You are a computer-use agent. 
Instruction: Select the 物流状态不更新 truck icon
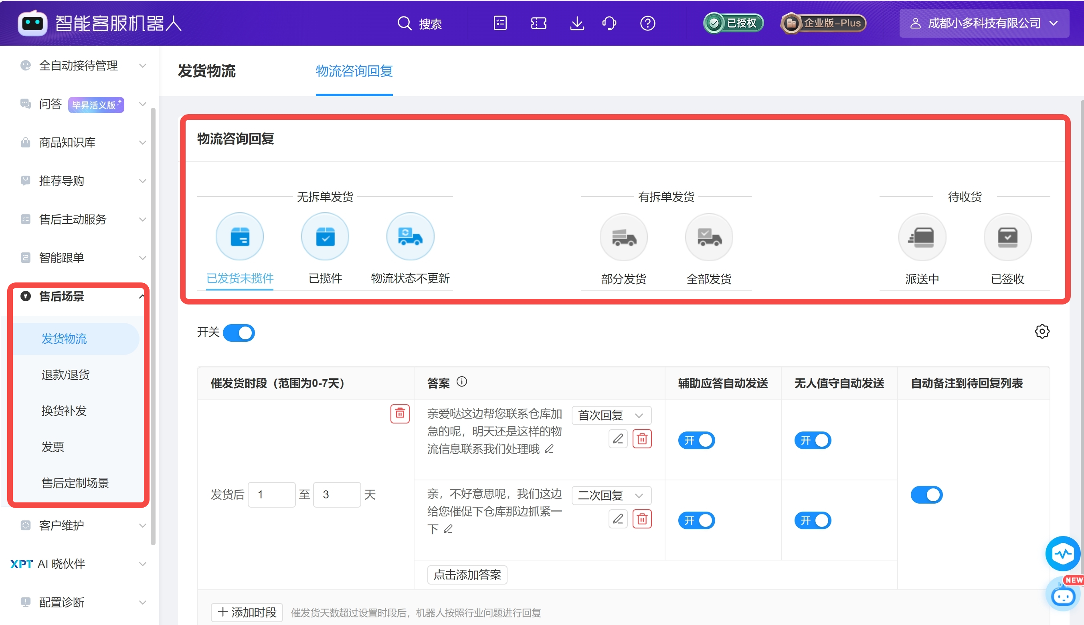(x=410, y=236)
